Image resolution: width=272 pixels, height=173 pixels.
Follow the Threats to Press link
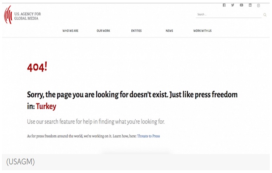[148, 136]
